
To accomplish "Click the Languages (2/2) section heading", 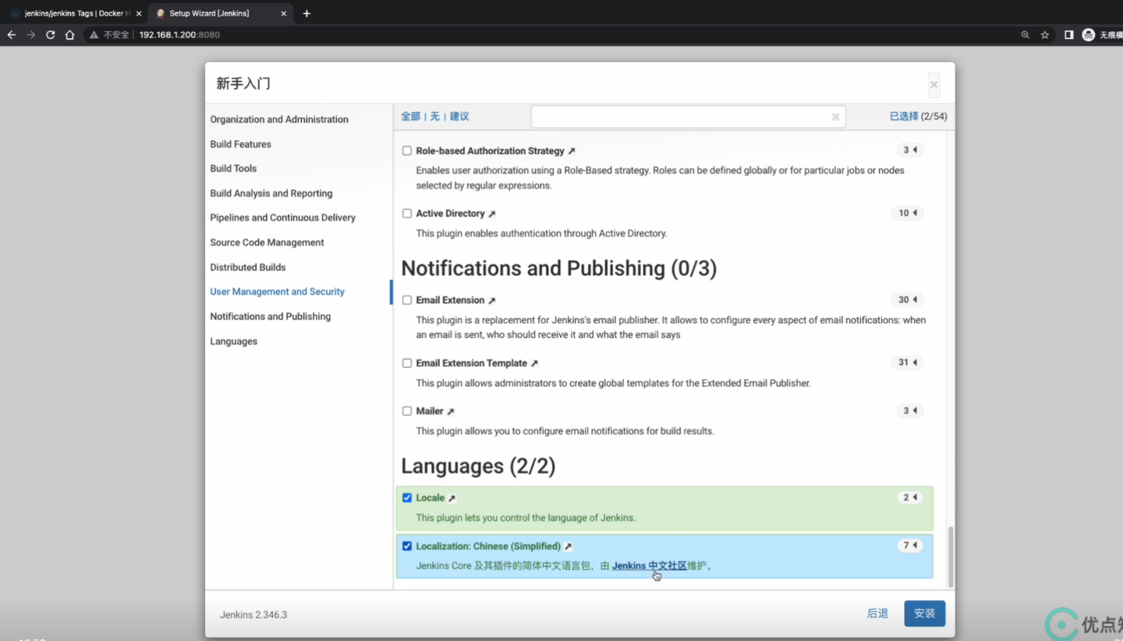I will [478, 466].
